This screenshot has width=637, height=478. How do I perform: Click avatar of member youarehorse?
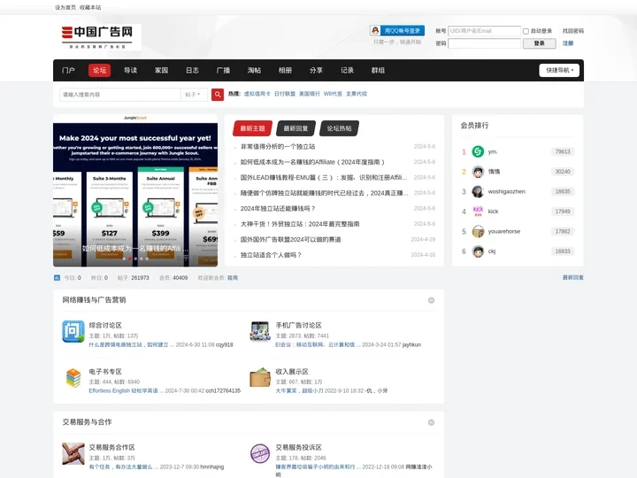pos(478,231)
